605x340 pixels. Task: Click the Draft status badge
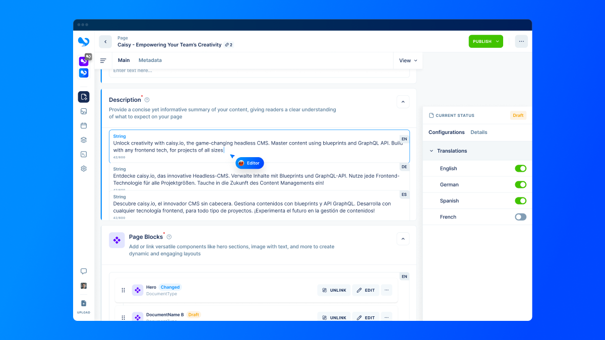[518, 115]
